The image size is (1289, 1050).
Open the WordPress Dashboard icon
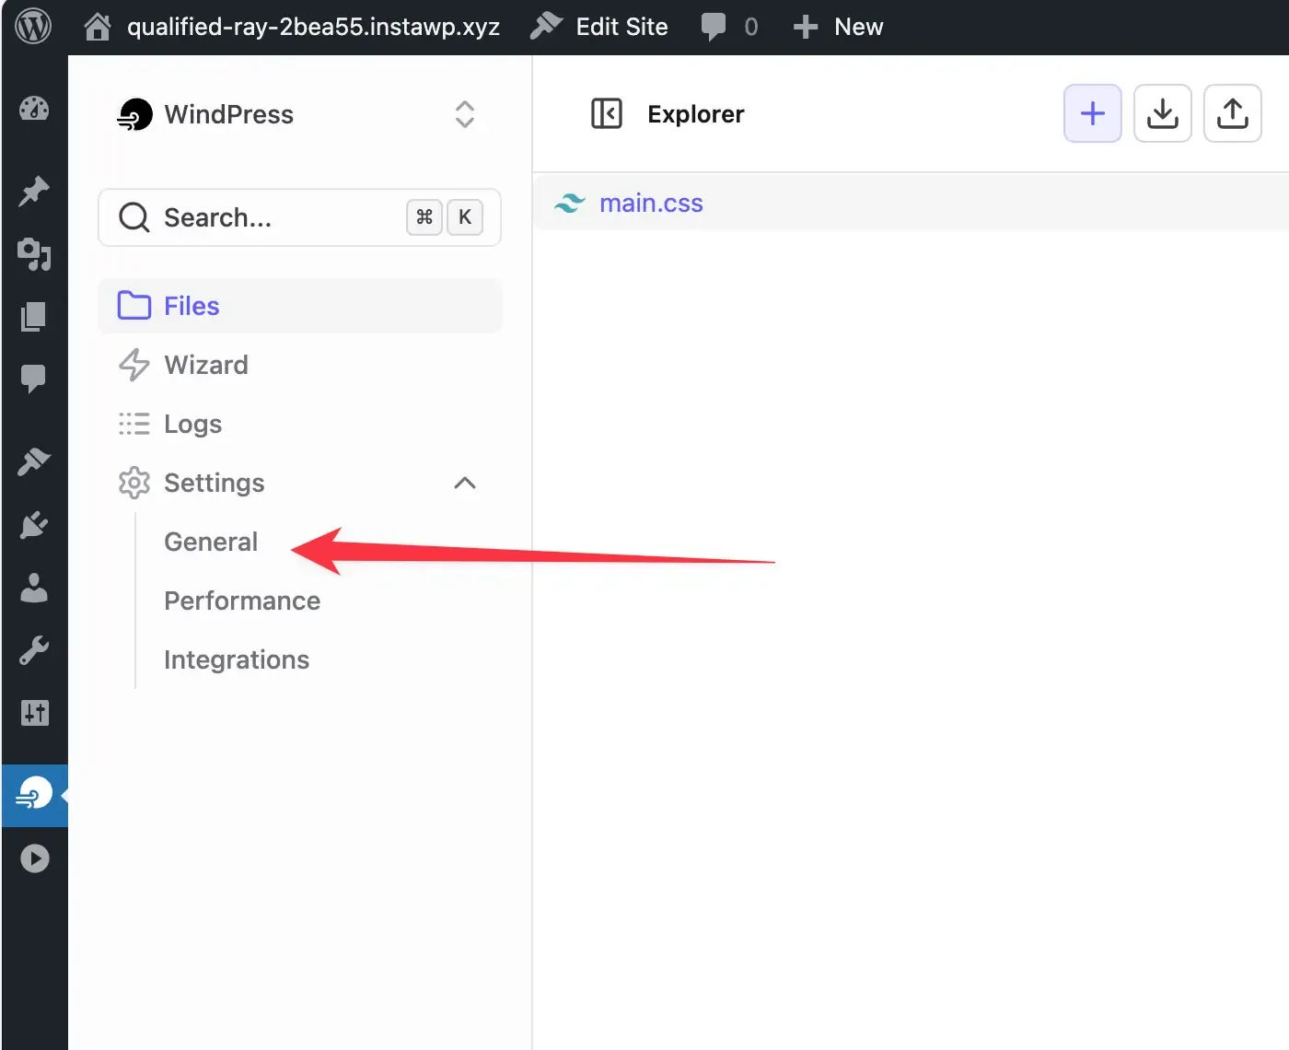pyautogui.click(x=34, y=108)
